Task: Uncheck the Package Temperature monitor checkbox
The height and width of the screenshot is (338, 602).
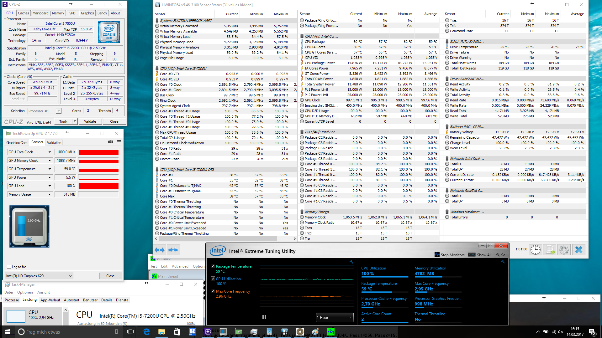Action: point(213,266)
